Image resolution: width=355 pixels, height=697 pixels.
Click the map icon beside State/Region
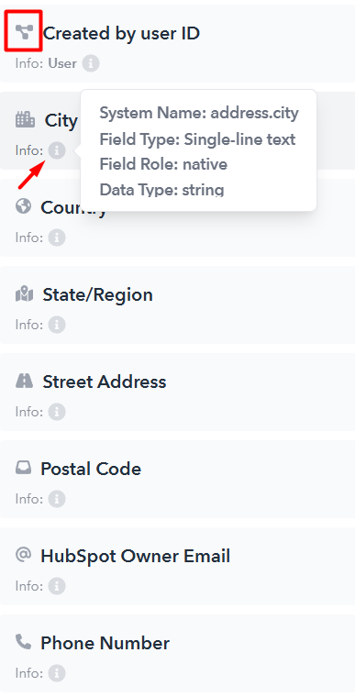click(25, 293)
